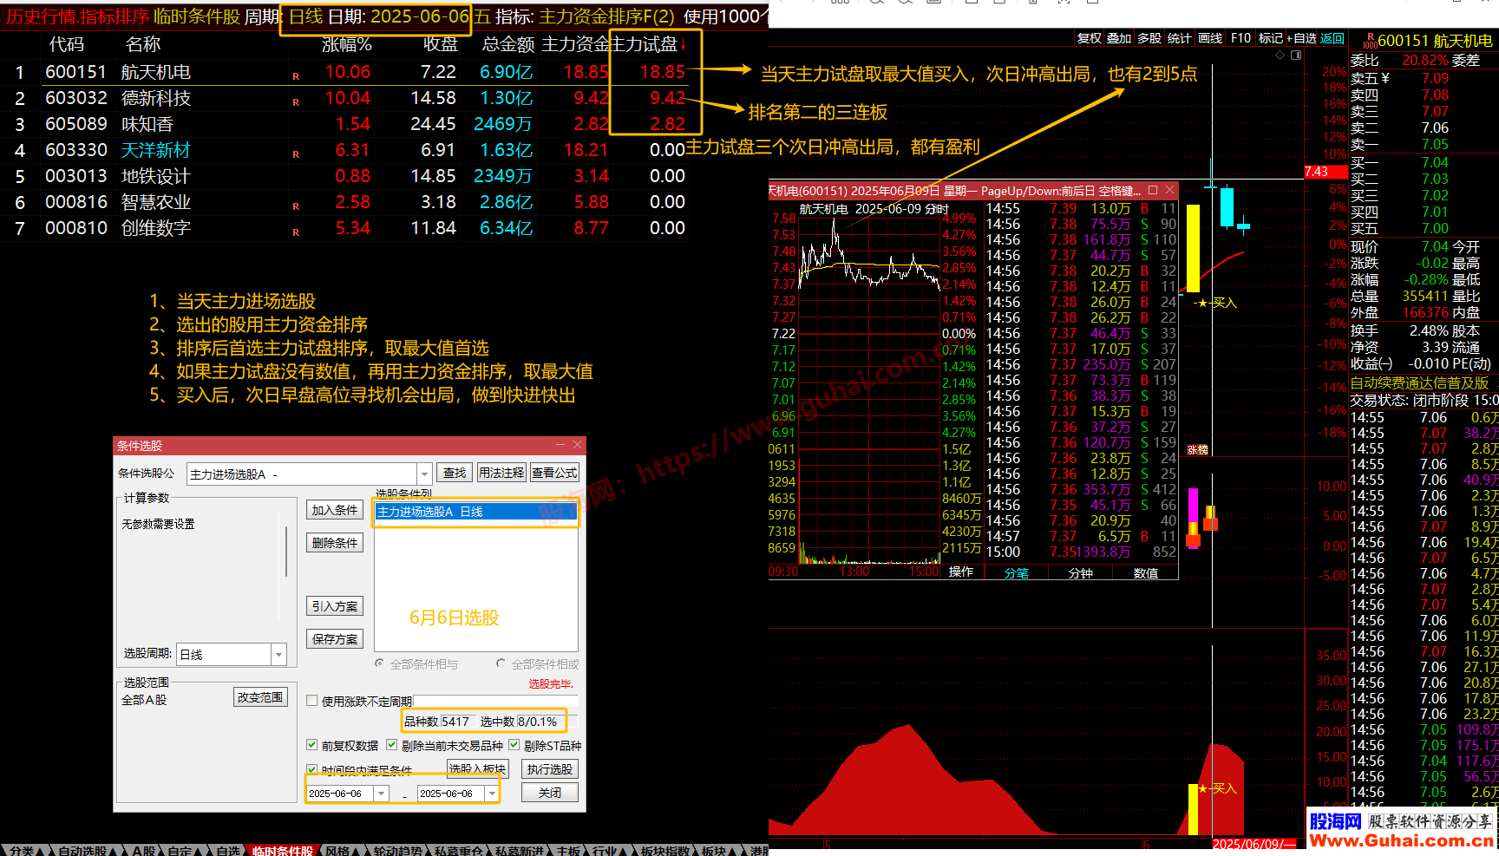Image resolution: width=1499 pixels, height=856 pixels.
Task: Switch to the 私募重仓 bottom tab
Action: pyautogui.click(x=458, y=850)
